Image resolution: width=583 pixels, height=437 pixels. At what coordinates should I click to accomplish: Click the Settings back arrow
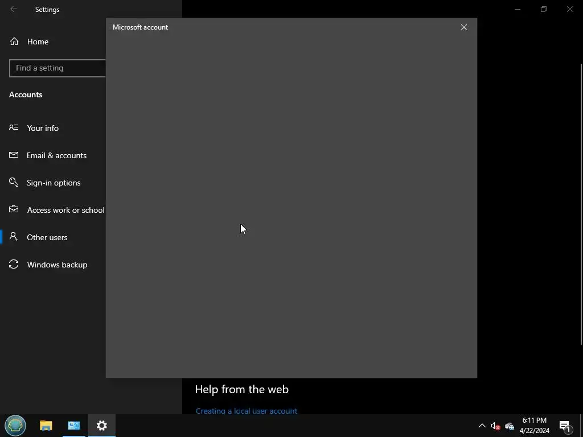[14, 9]
